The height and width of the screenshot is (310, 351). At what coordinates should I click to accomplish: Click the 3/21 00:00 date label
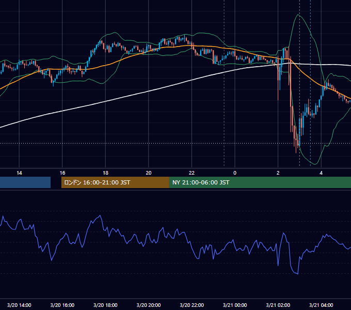pyautogui.click(x=235, y=305)
